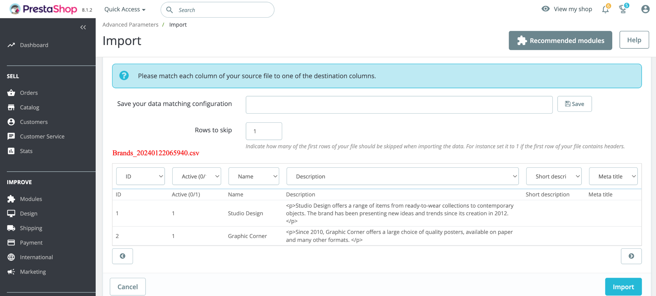Click the notifications bell icon

(605, 9)
